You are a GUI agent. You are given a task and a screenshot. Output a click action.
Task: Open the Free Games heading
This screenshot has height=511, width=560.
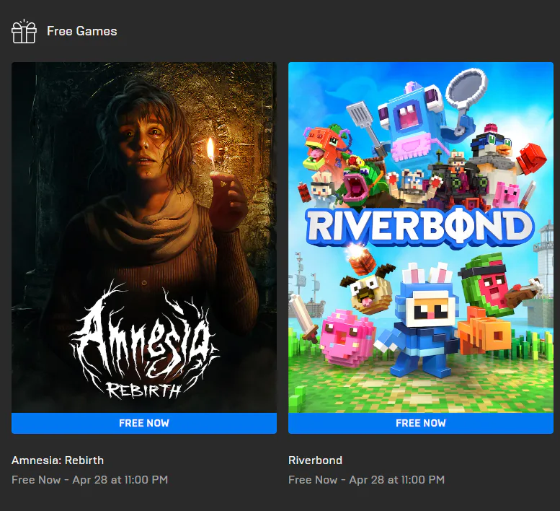coord(81,31)
